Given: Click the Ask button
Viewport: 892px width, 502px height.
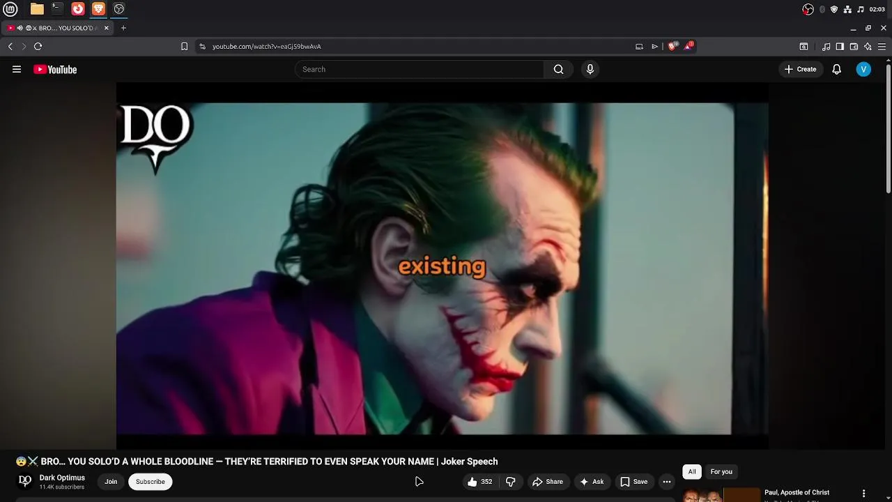Looking at the screenshot, I should click(x=592, y=481).
